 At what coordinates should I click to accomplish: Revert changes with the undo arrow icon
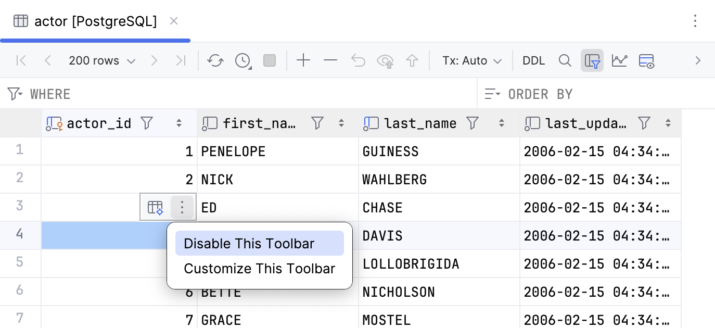[358, 60]
